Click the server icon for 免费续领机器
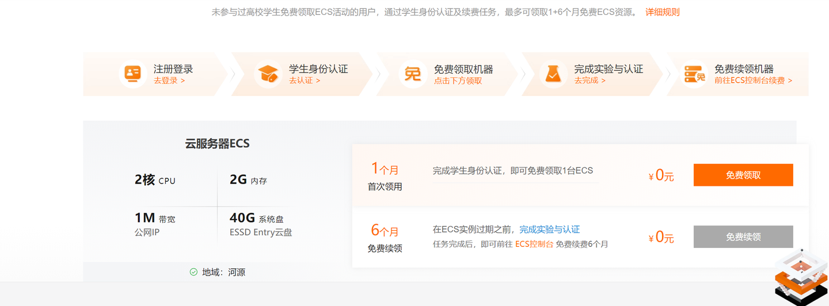 (694, 74)
